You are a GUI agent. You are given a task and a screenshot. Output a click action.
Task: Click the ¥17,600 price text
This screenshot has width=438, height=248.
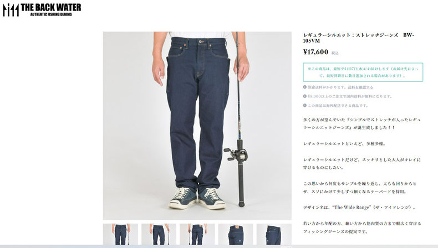click(x=315, y=52)
